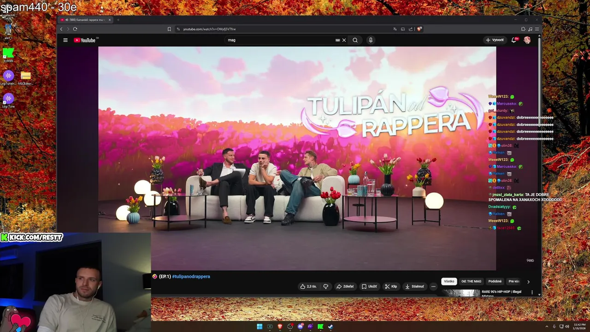Click the Stiahnuť download button
Screen dimensions: 590x332
414,286
